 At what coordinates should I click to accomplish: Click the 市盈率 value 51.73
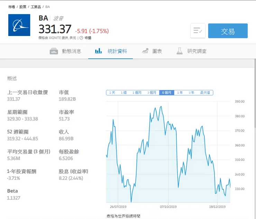click(x=64, y=119)
